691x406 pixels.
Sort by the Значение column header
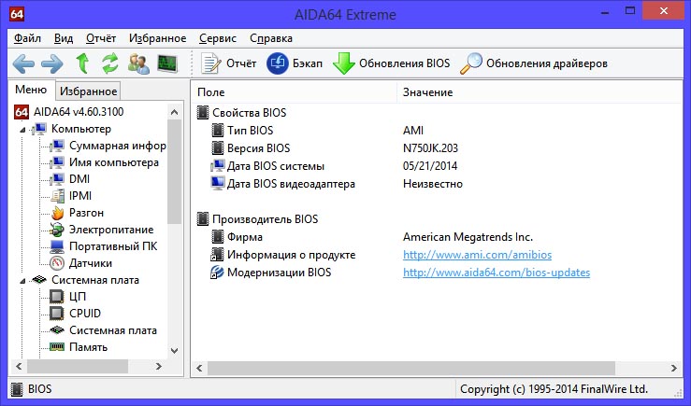(x=540, y=92)
